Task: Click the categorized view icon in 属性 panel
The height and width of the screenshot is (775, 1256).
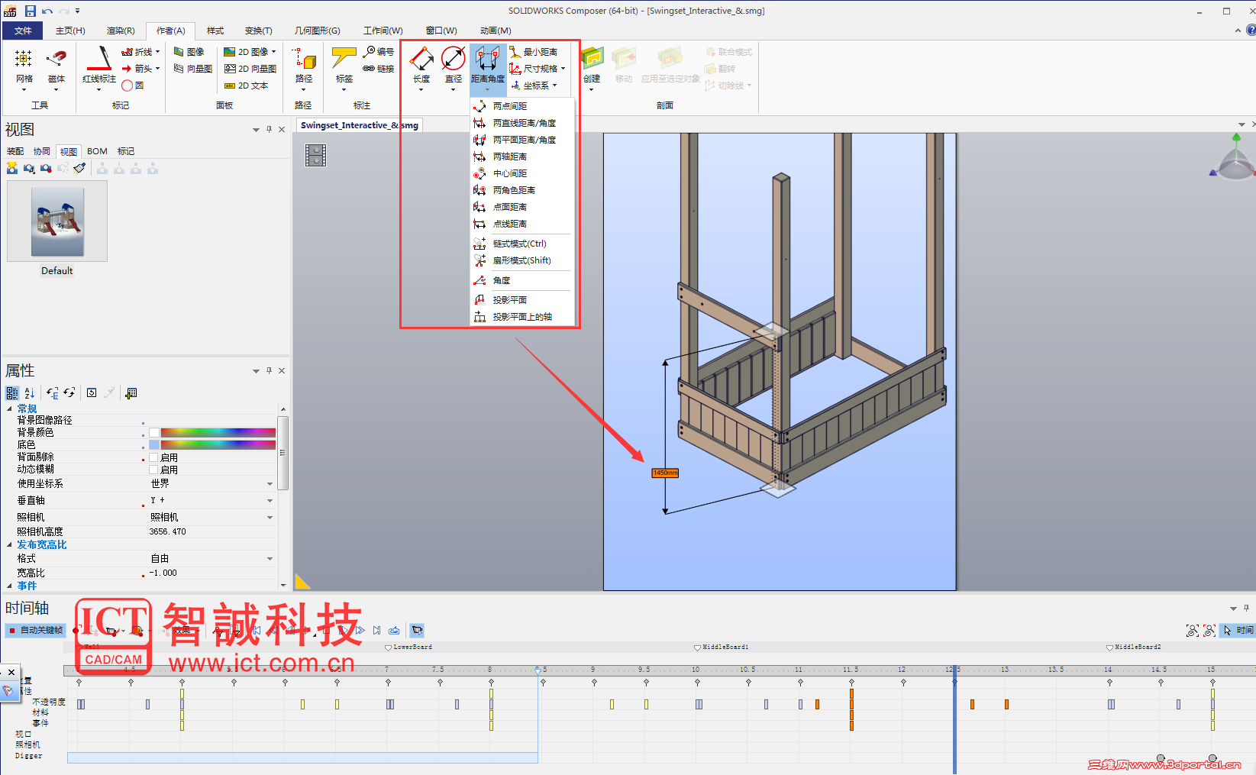Action: point(12,393)
